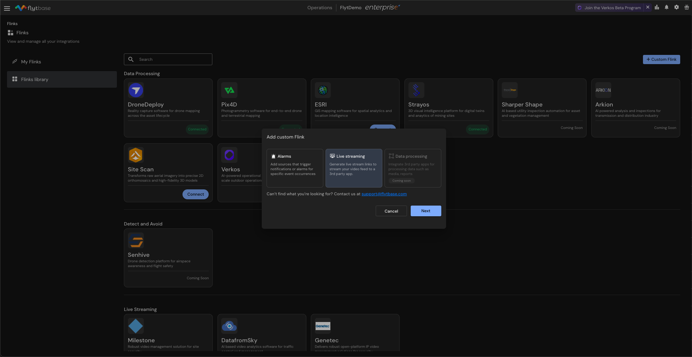Click DroneDeploy Connected status badge
The width and height of the screenshot is (692, 357).
click(197, 129)
